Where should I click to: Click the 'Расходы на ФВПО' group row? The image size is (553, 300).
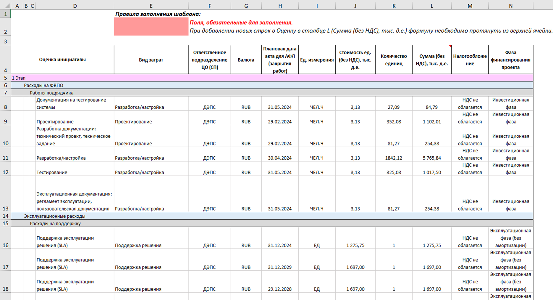pyautogui.click(x=43, y=85)
